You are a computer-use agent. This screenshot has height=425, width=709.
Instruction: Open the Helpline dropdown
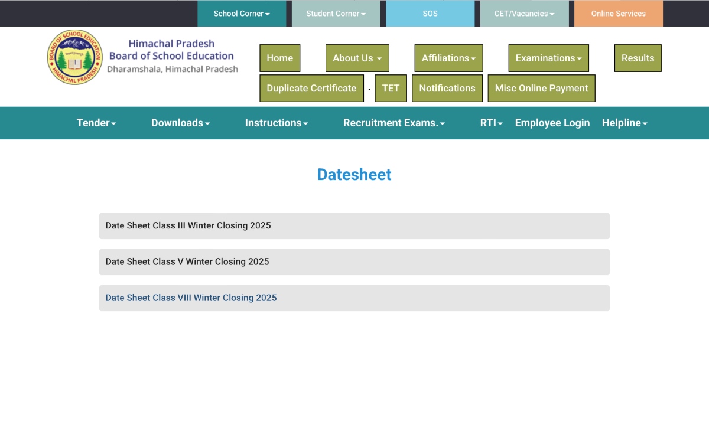(x=625, y=123)
